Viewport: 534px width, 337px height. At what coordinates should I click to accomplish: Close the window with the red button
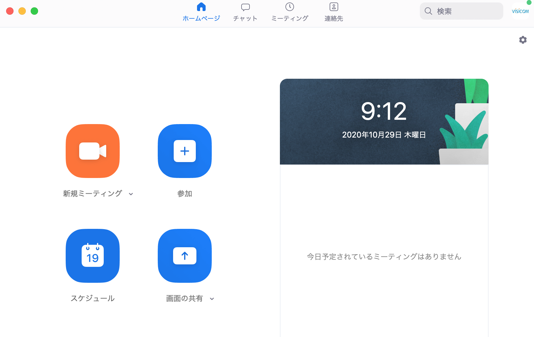pyautogui.click(x=10, y=11)
